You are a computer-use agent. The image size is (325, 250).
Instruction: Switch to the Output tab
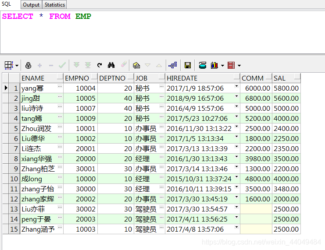point(31,4)
